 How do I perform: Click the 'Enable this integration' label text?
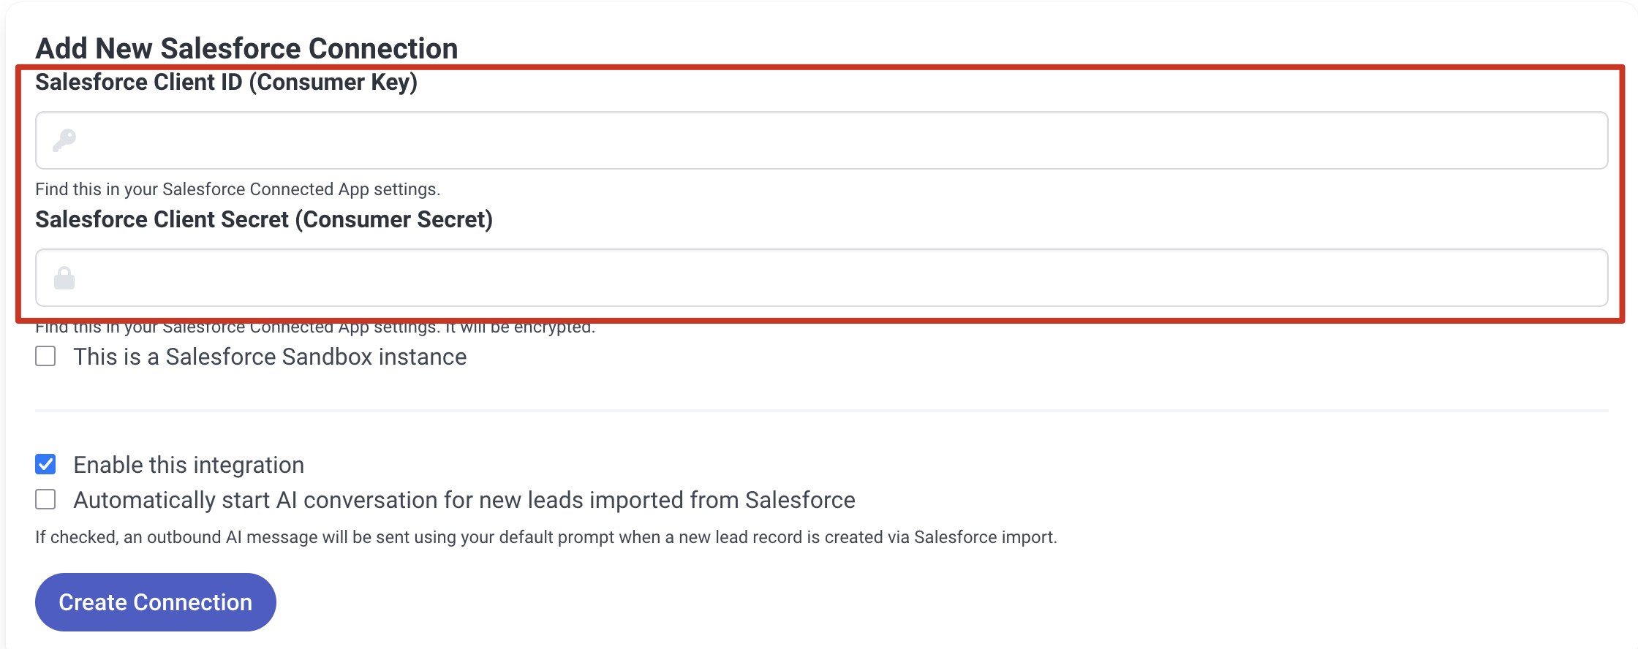pos(189,465)
